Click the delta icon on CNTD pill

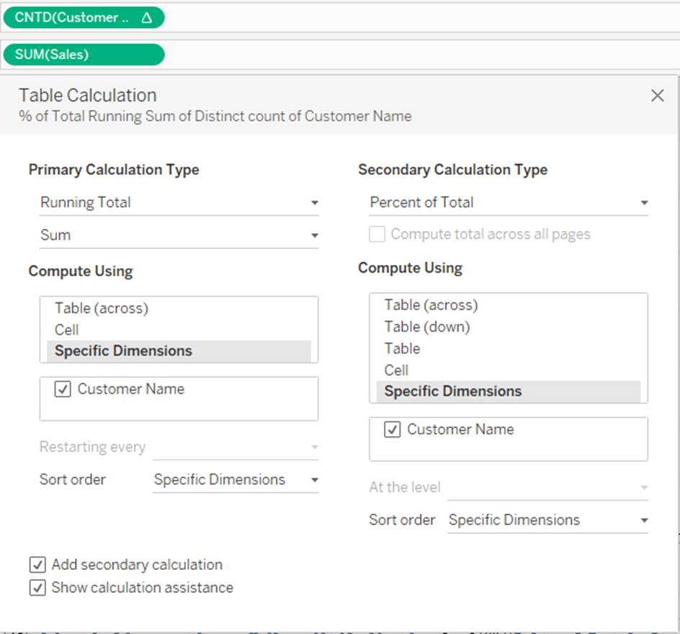click(147, 19)
